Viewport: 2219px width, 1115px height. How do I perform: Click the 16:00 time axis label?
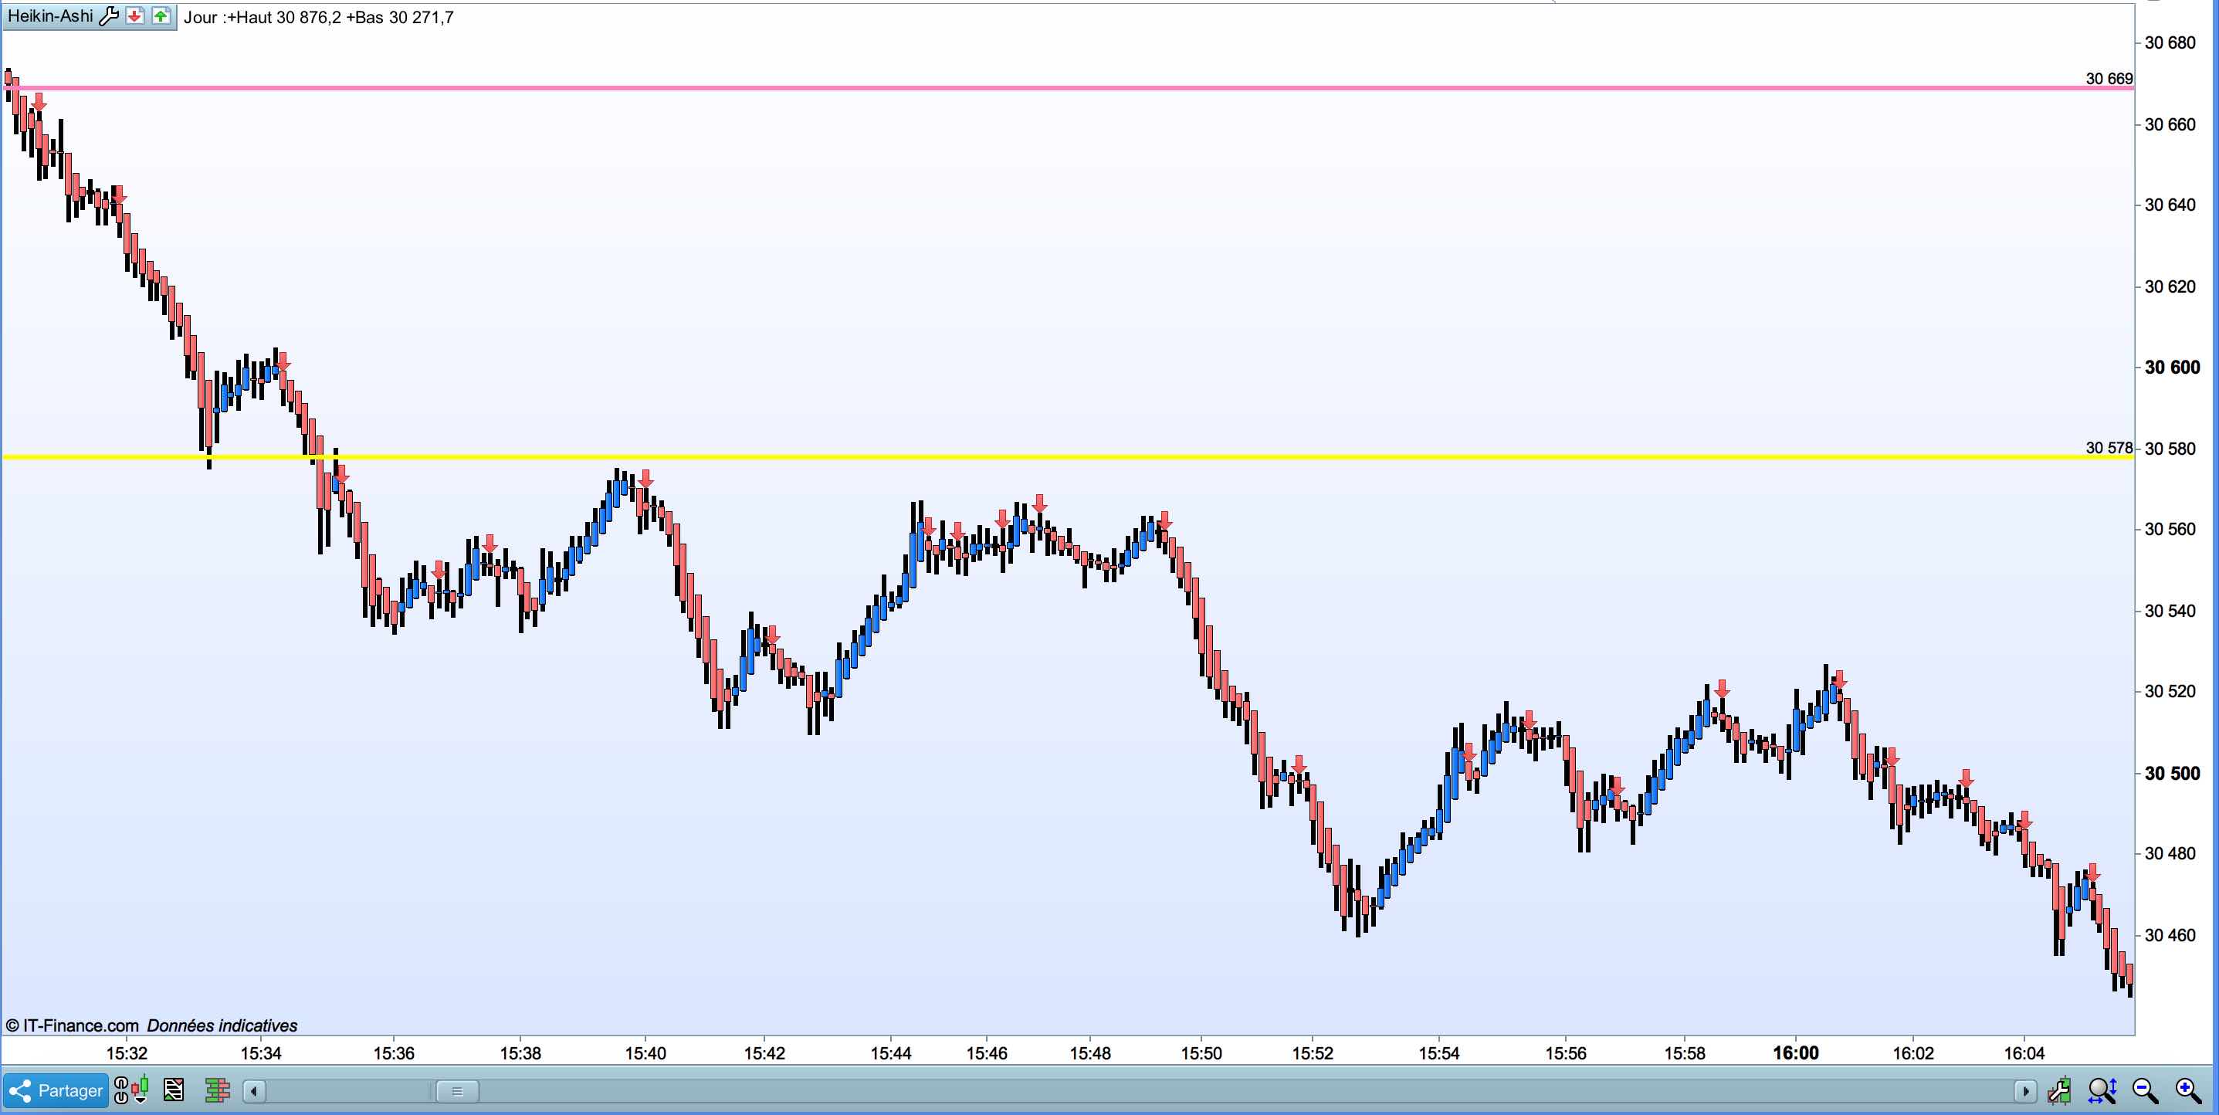click(x=1796, y=1053)
